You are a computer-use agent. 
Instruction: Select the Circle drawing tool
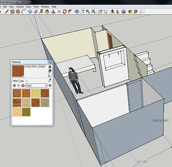click(18, 12)
